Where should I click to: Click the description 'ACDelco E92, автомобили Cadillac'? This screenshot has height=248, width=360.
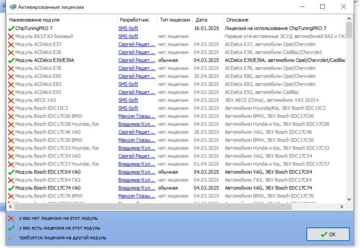point(262,92)
